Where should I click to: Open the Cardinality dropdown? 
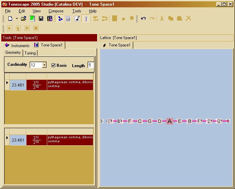(44, 65)
